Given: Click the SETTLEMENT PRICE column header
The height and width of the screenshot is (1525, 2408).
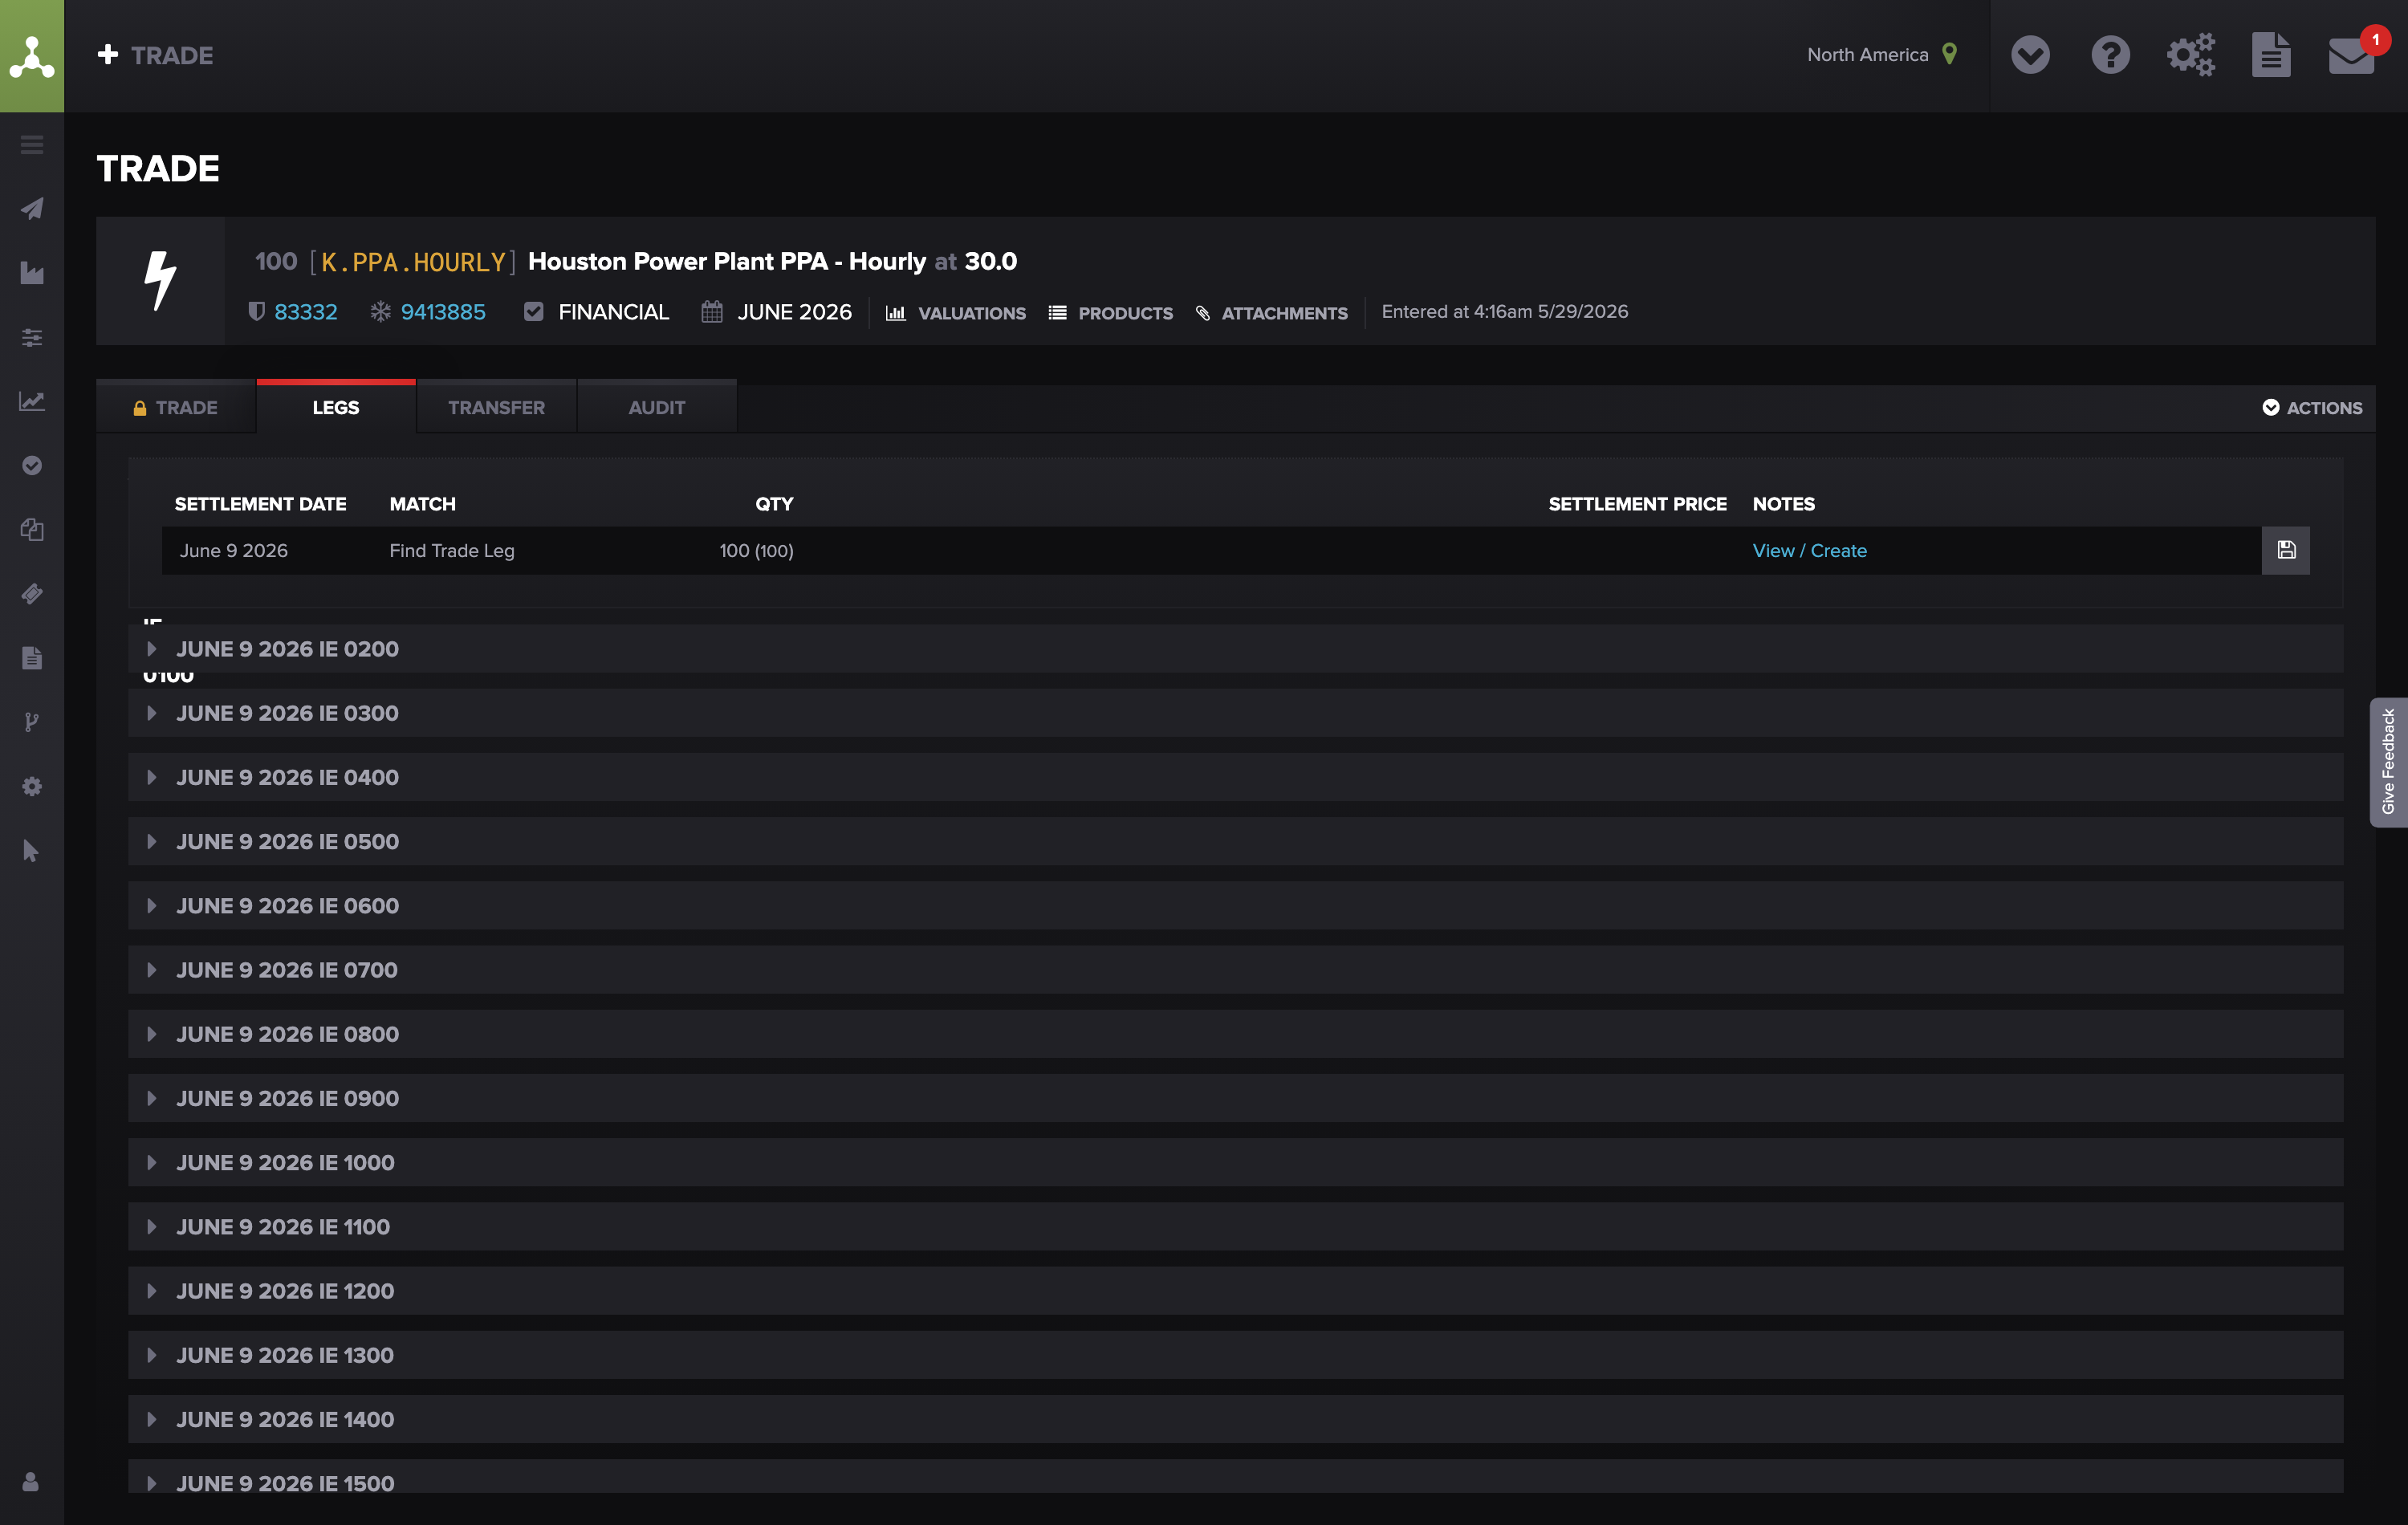Looking at the screenshot, I should click(1637, 504).
